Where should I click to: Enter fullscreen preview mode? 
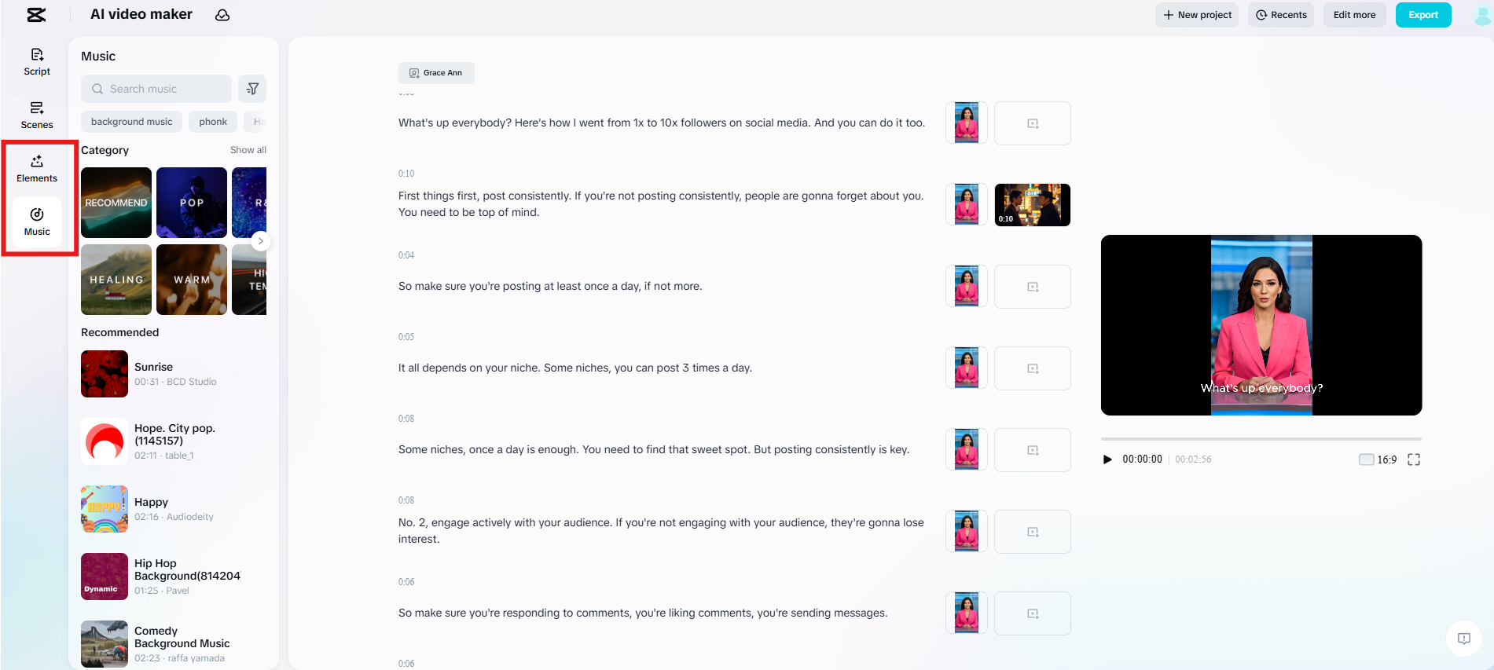1414,459
